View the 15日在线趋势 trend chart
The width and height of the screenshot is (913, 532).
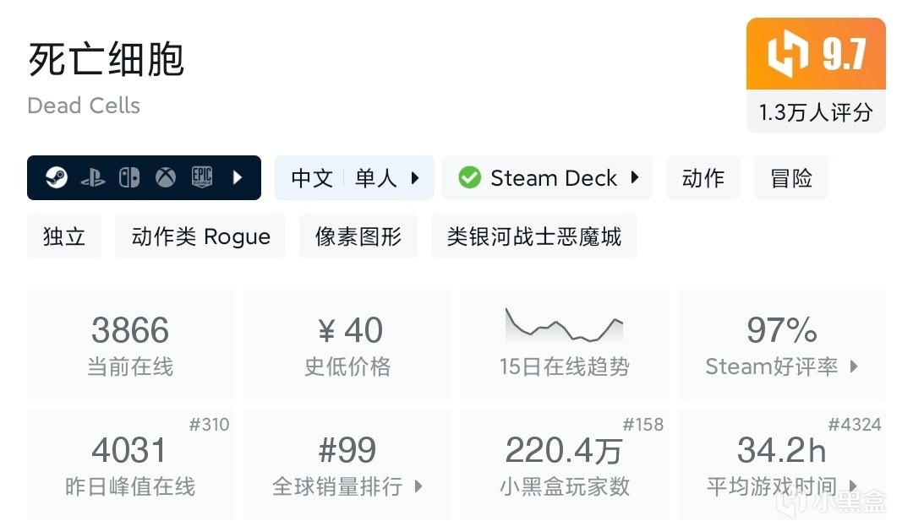tap(564, 326)
